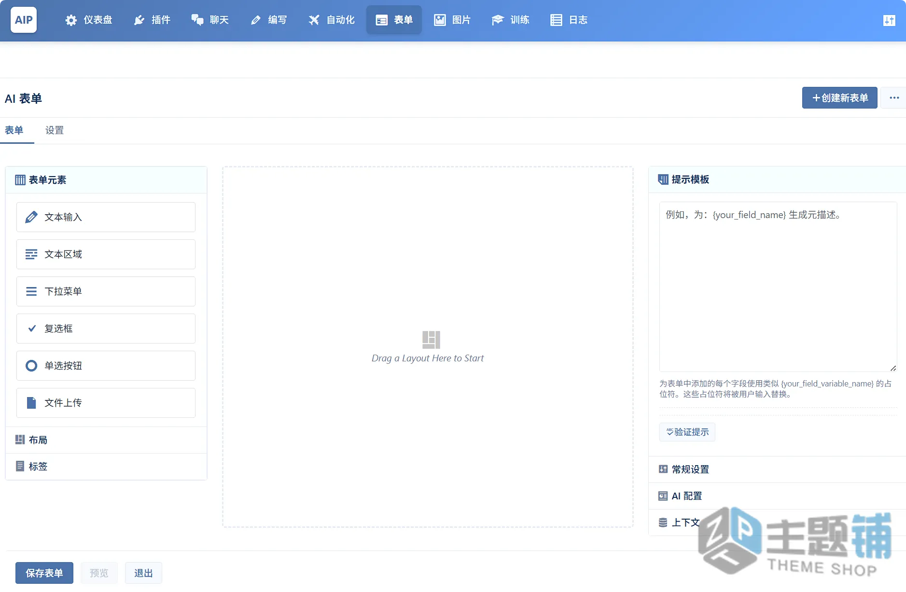Click the textarea resize handle
Image resolution: width=906 pixels, height=592 pixels.
(x=893, y=368)
